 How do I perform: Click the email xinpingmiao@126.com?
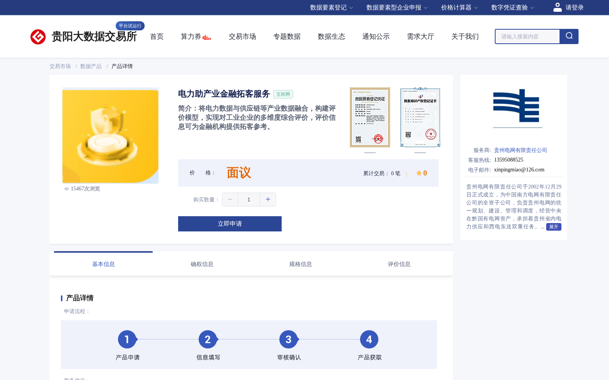click(519, 170)
